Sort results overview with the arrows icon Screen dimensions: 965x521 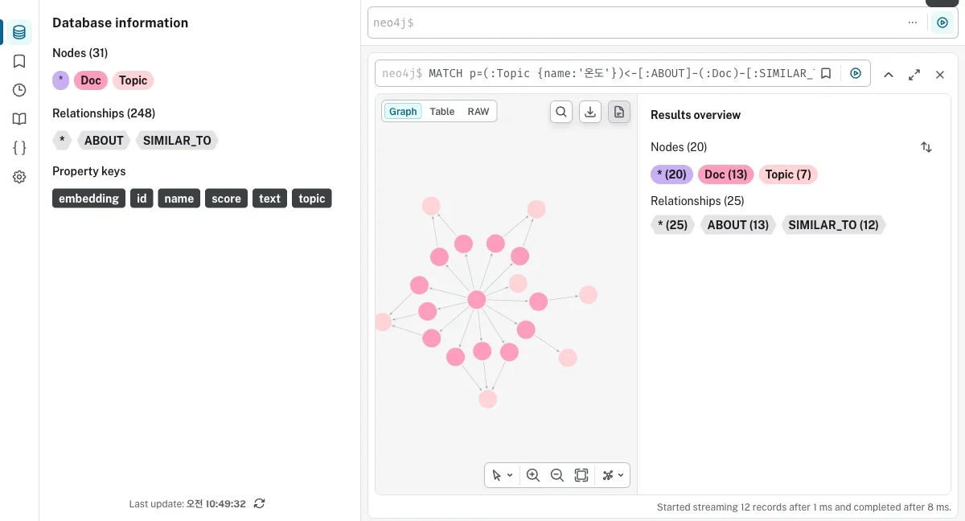[x=926, y=147]
